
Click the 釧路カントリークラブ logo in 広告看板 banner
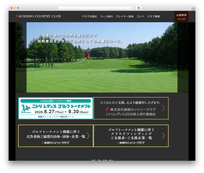(x=55, y=143)
